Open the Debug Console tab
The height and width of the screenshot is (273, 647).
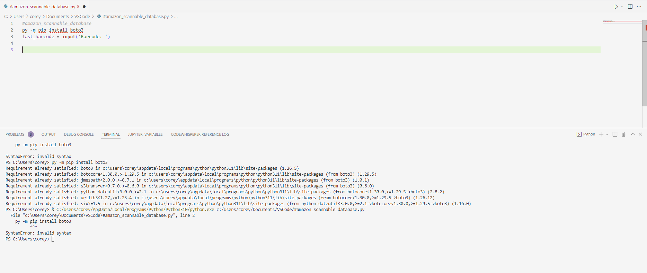pyautogui.click(x=79, y=134)
